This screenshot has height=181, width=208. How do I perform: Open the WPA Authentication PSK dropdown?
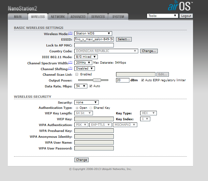[x=81, y=125]
